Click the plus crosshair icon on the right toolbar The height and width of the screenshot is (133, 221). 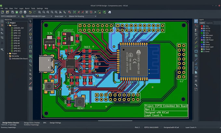pos(196,76)
